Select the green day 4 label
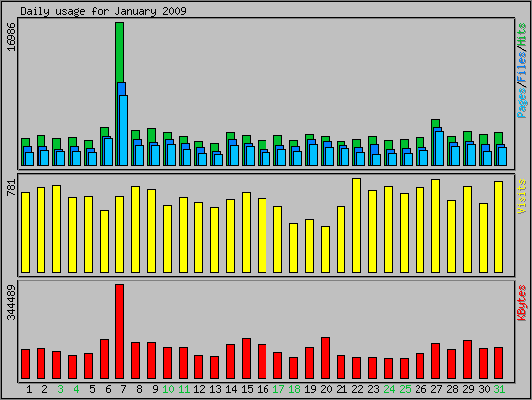Image resolution: width=532 pixels, height=400 pixels. click(76, 389)
